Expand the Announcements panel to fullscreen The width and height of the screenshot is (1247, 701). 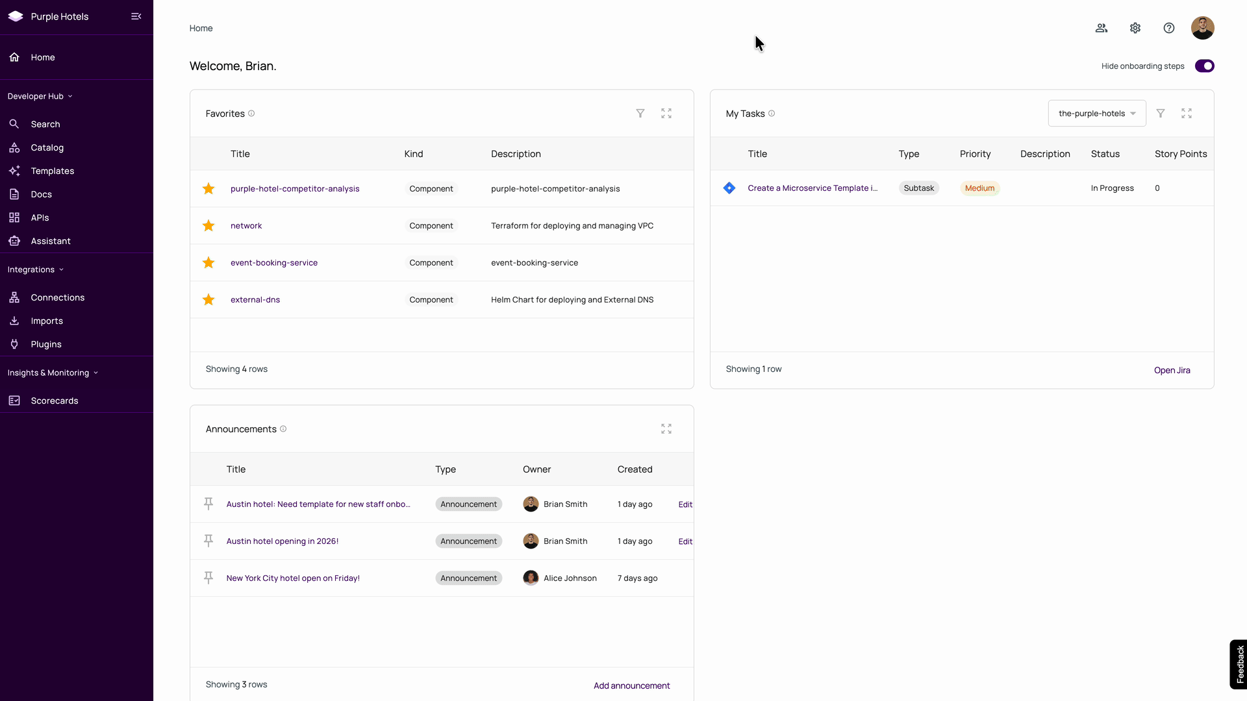pos(666,429)
